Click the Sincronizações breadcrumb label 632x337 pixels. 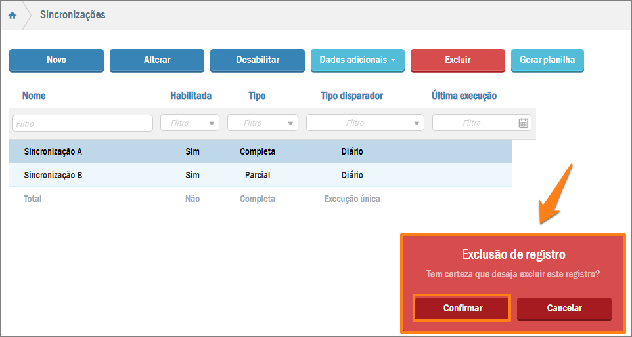coord(72,15)
